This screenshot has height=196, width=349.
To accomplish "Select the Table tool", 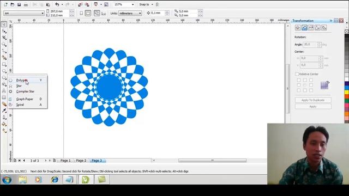I will [x=4, y=97].
